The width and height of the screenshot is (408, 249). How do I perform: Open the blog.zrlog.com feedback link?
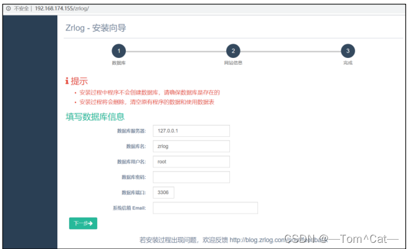[278, 240]
